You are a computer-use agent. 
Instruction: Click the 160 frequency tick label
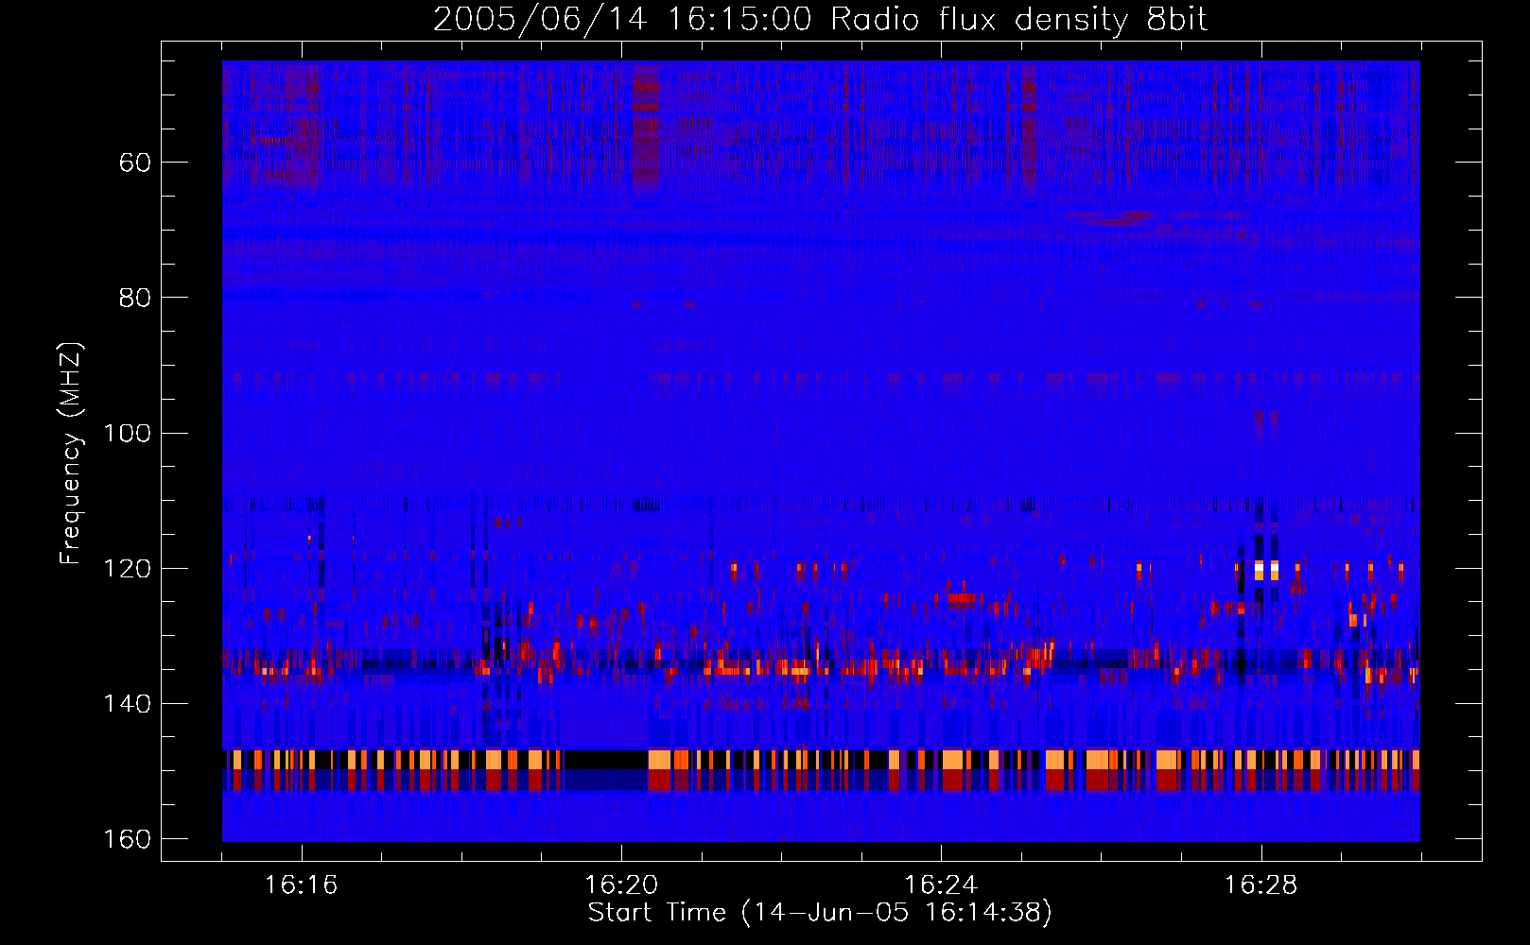pos(127,839)
